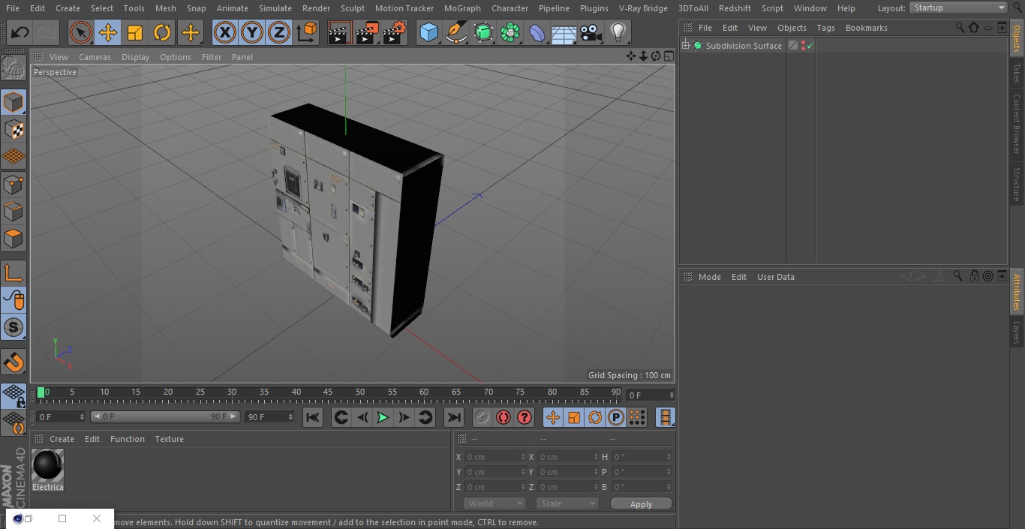The height and width of the screenshot is (529, 1025).
Task: Toggle viewport maximize icon
Action: (668, 56)
